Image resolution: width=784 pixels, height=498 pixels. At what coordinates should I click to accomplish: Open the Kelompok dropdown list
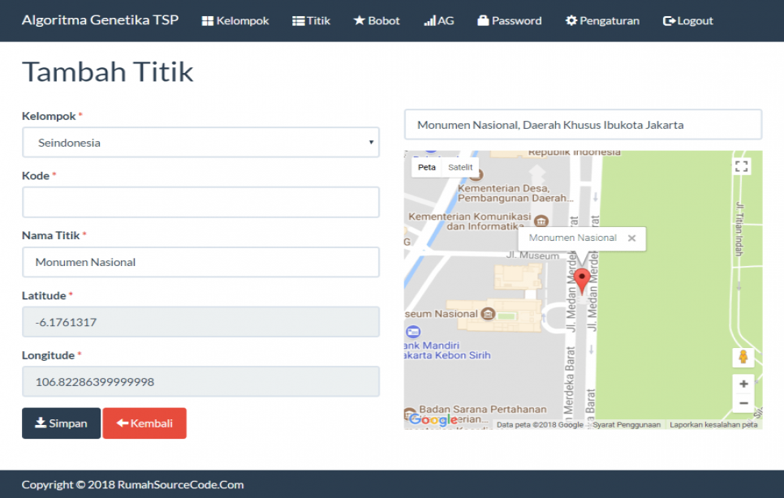click(x=200, y=143)
